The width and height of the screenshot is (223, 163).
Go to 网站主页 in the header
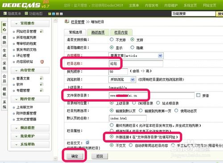click(210, 5)
